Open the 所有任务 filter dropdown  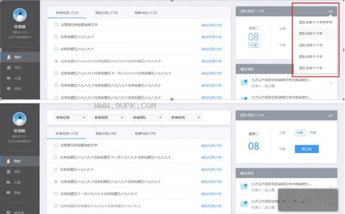coord(70,118)
